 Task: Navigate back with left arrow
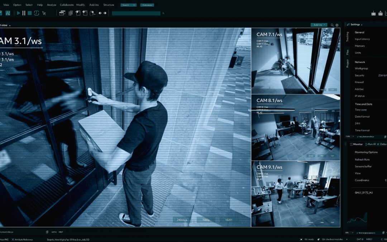(x=100, y=13)
